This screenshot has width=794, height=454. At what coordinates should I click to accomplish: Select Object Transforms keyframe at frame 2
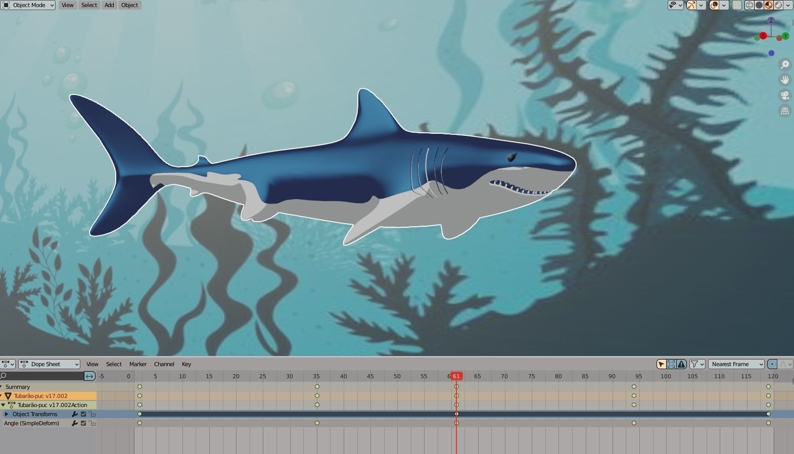click(139, 414)
